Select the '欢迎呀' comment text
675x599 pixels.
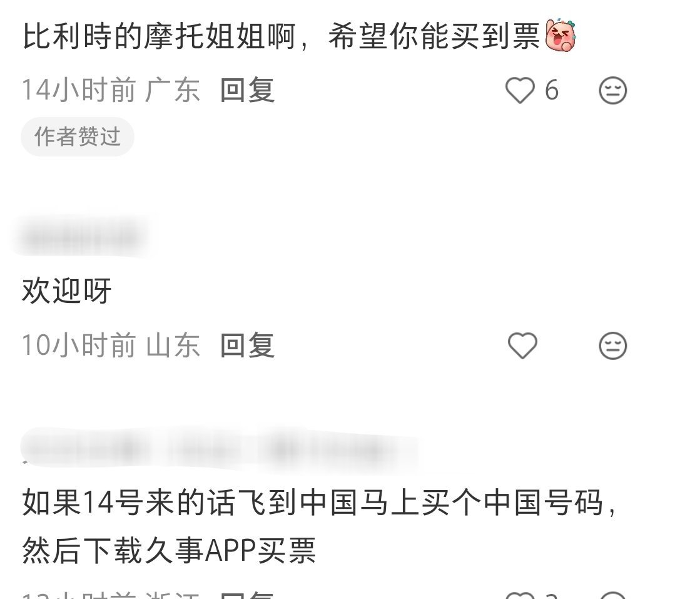point(67,290)
